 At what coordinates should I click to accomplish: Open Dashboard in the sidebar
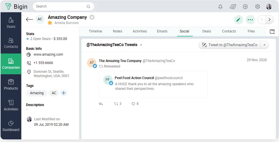pos(11,126)
